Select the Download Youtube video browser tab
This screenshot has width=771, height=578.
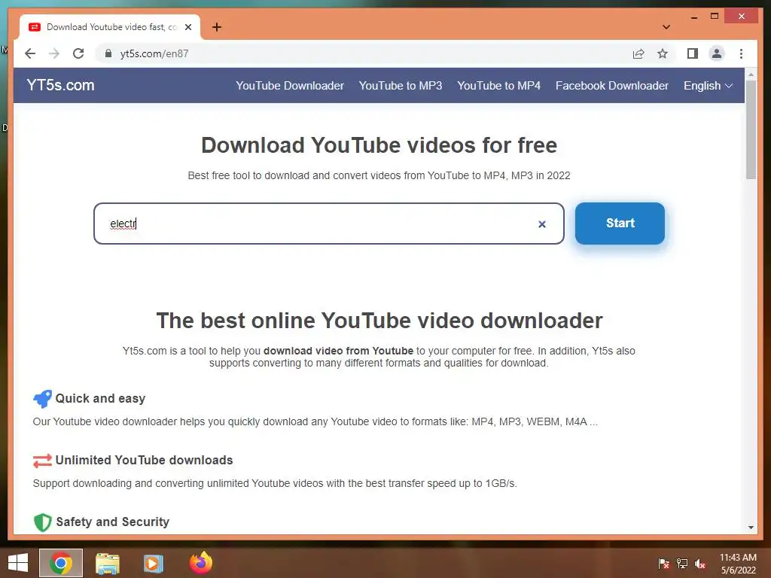[110, 27]
